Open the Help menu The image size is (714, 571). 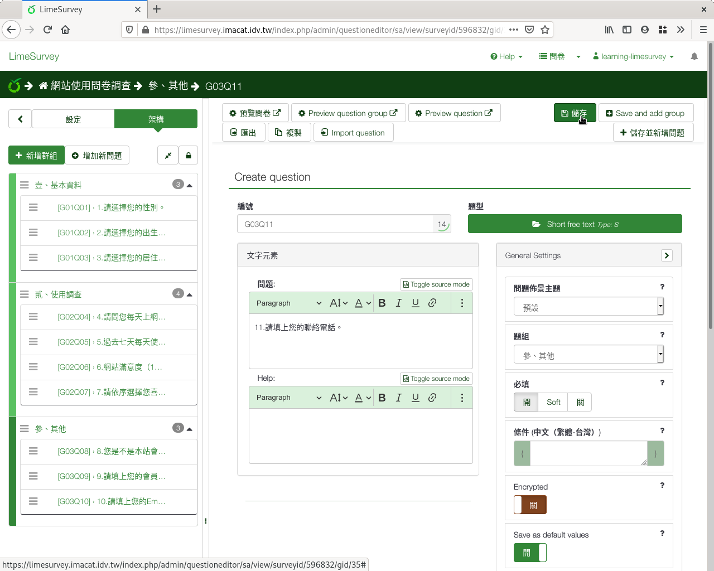(x=506, y=56)
